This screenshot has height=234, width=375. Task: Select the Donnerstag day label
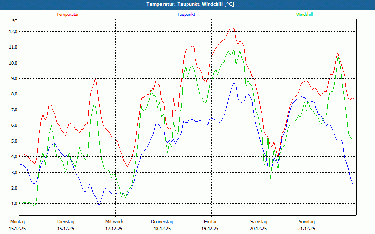tap(162, 221)
